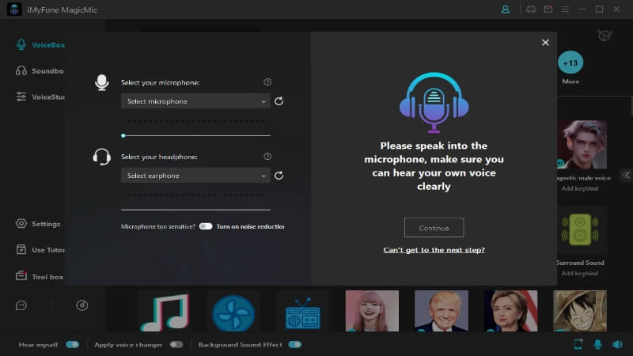Viewport: 633px width, 356px height.
Task: Open the VoiceBox tab
Action: [x=40, y=45]
